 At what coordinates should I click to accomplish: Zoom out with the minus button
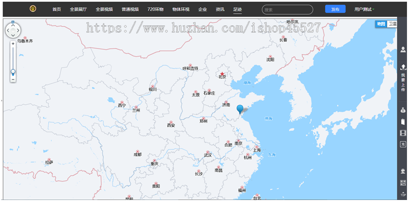(13, 79)
